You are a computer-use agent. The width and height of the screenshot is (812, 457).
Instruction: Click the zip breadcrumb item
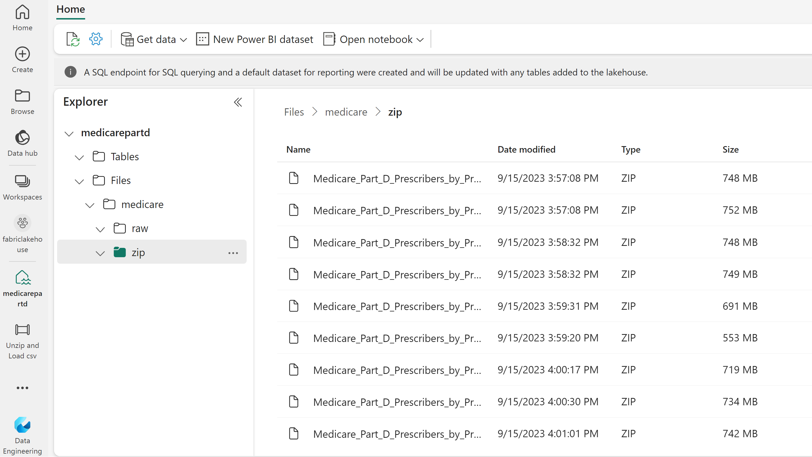(395, 112)
